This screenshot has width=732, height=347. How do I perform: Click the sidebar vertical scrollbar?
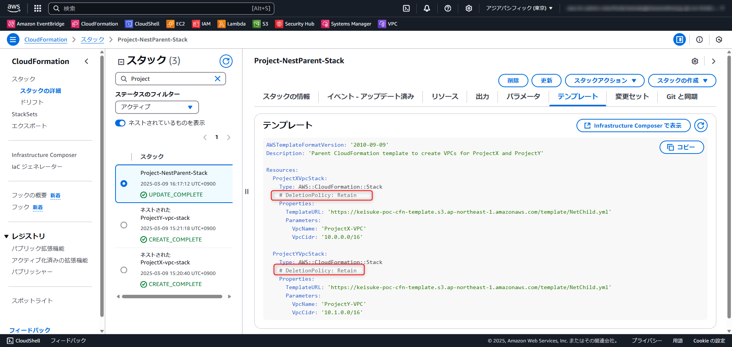(x=102, y=187)
